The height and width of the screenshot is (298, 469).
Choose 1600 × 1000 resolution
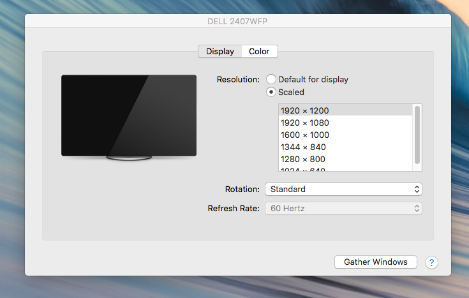tap(345, 135)
